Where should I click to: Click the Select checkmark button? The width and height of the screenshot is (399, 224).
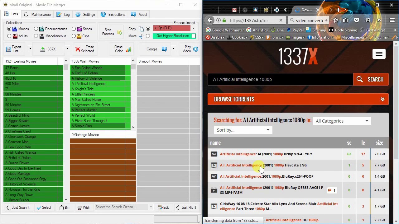tap(44, 208)
